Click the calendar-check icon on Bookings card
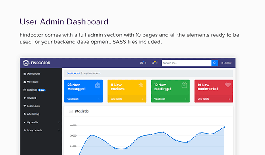The width and height of the screenshot is (265, 155). click(184, 85)
